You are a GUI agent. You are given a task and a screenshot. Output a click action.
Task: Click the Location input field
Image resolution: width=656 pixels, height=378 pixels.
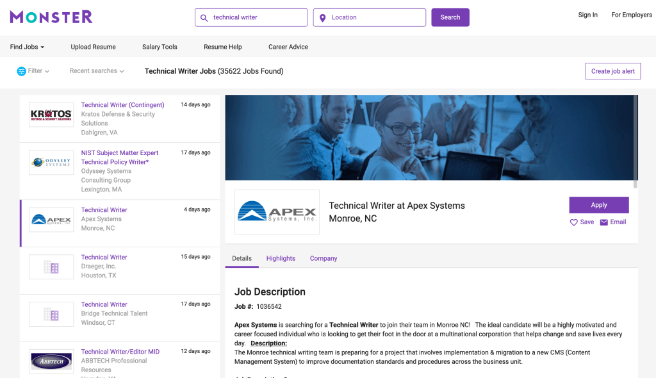tap(375, 17)
